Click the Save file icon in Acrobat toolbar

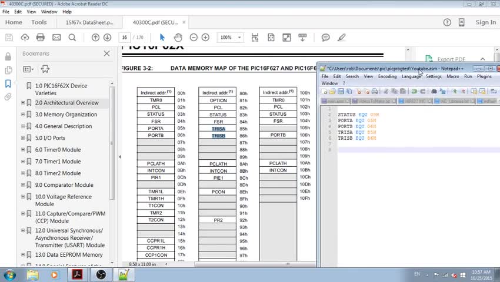(x=9, y=38)
